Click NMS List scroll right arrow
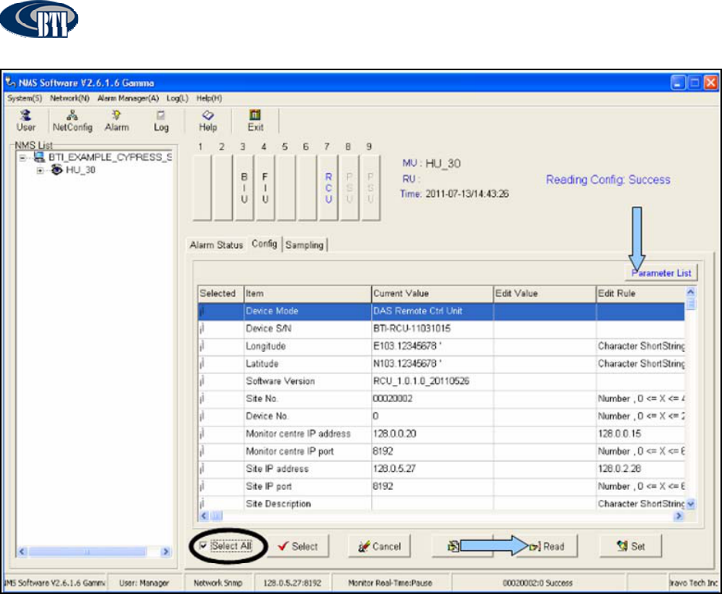The width and height of the screenshot is (722, 594). pyautogui.click(x=166, y=551)
